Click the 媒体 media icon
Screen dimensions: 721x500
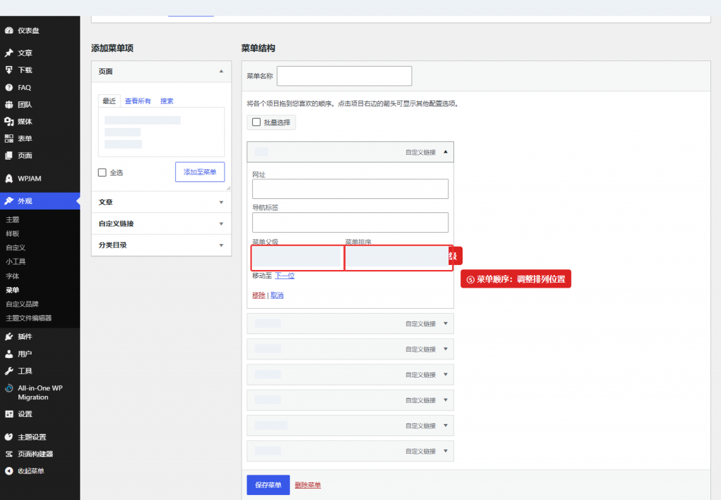[x=8, y=121]
